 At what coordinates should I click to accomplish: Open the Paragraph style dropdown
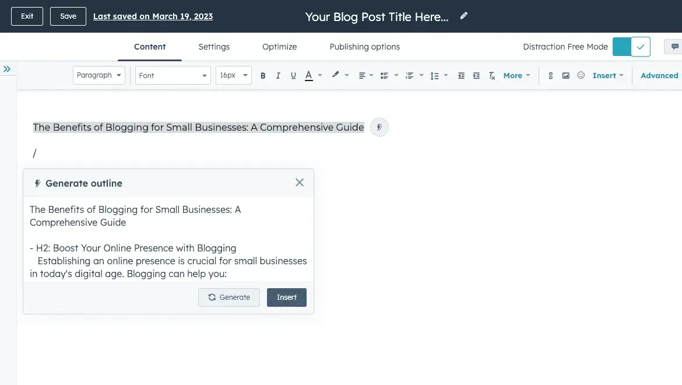[x=99, y=75]
